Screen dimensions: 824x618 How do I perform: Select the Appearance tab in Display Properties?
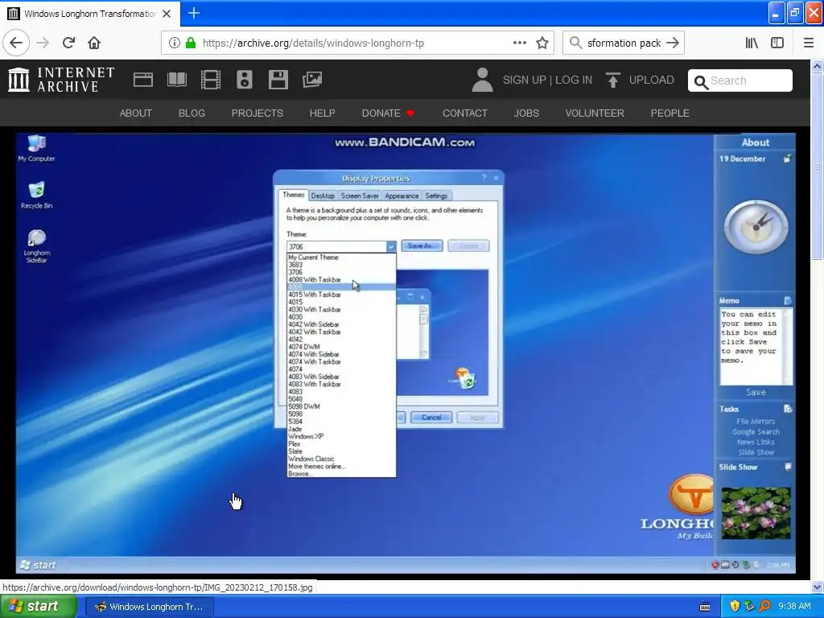pos(402,196)
